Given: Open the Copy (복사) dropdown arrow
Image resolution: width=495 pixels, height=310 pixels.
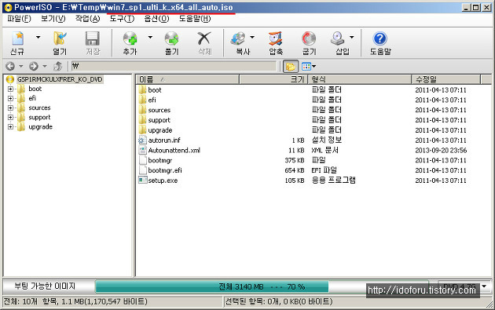Looking at the screenshot, I should 252,37.
